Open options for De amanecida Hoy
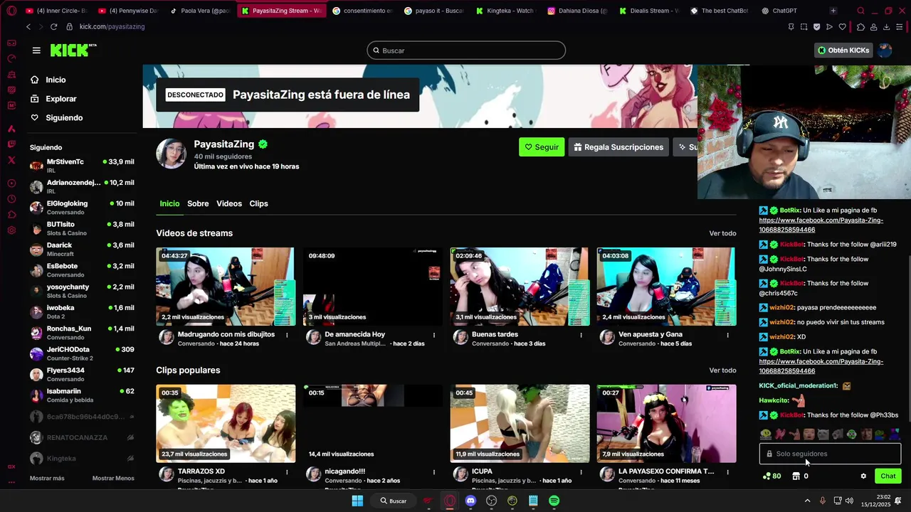Viewport: 911px width, 512px height. click(433, 334)
